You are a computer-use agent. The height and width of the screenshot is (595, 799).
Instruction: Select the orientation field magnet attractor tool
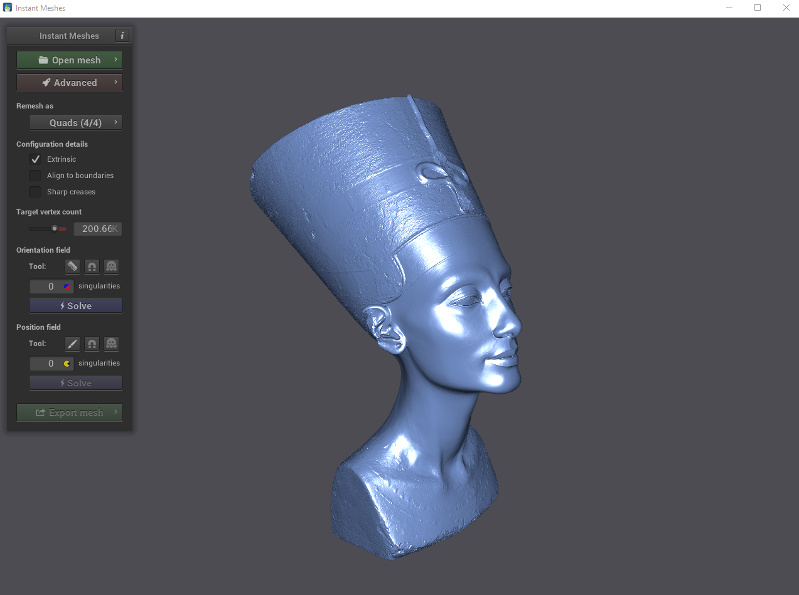[92, 266]
